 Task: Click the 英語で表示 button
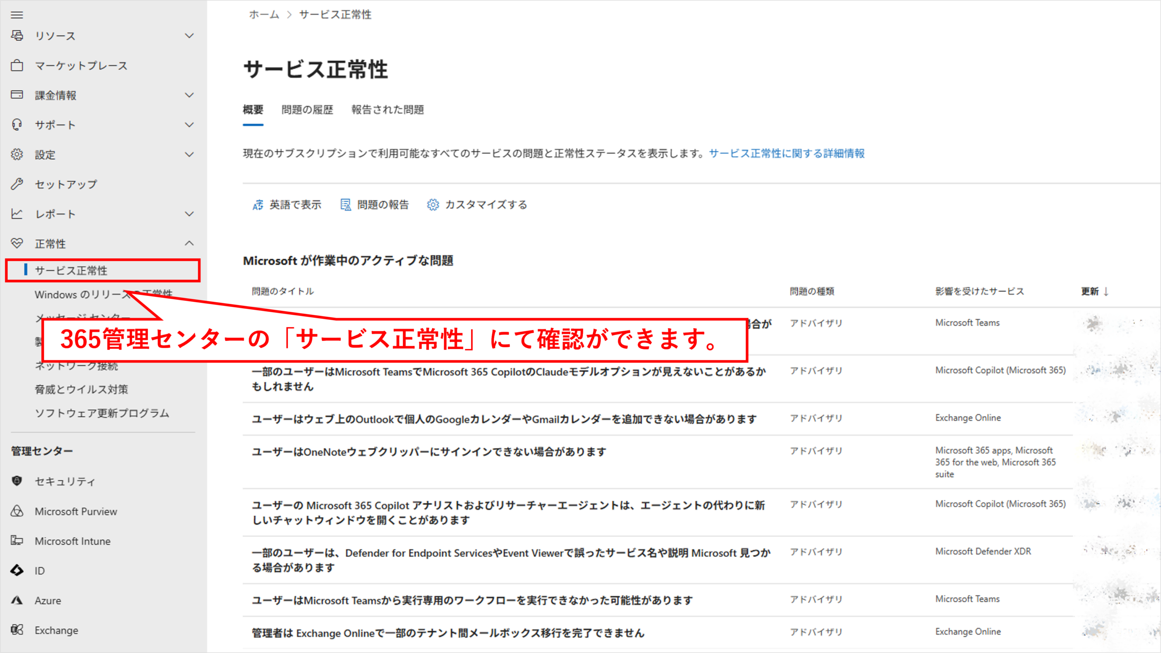coord(287,205)
